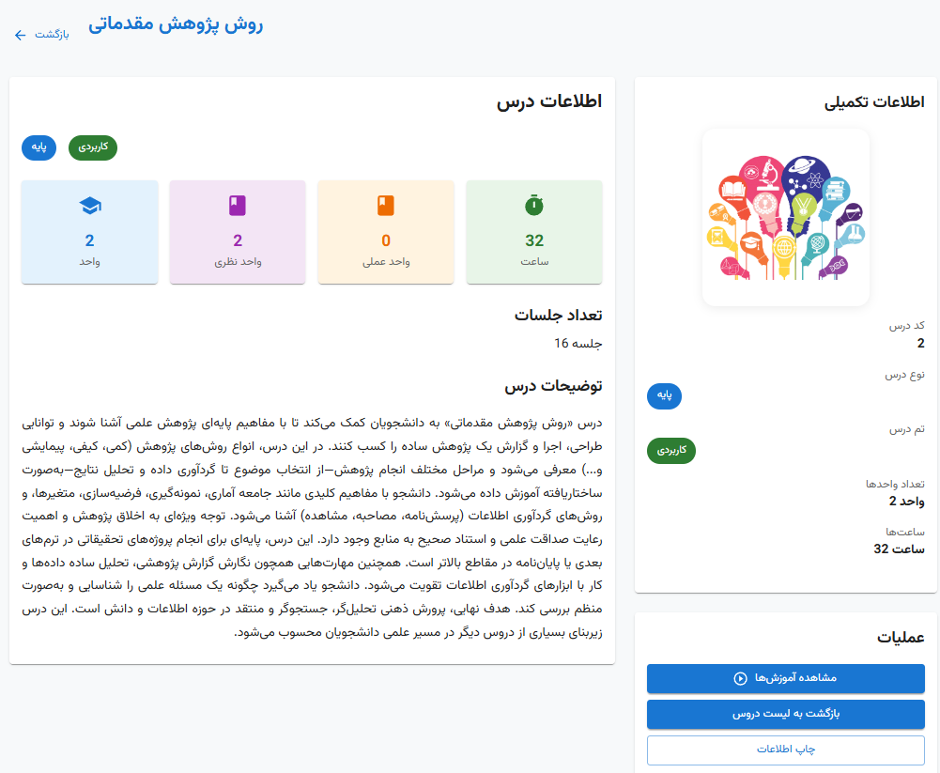This screenshot has height=773, width=940.
Task: Select the green کاربردی chip under اطلاعات درس
Action: point(93,147)
